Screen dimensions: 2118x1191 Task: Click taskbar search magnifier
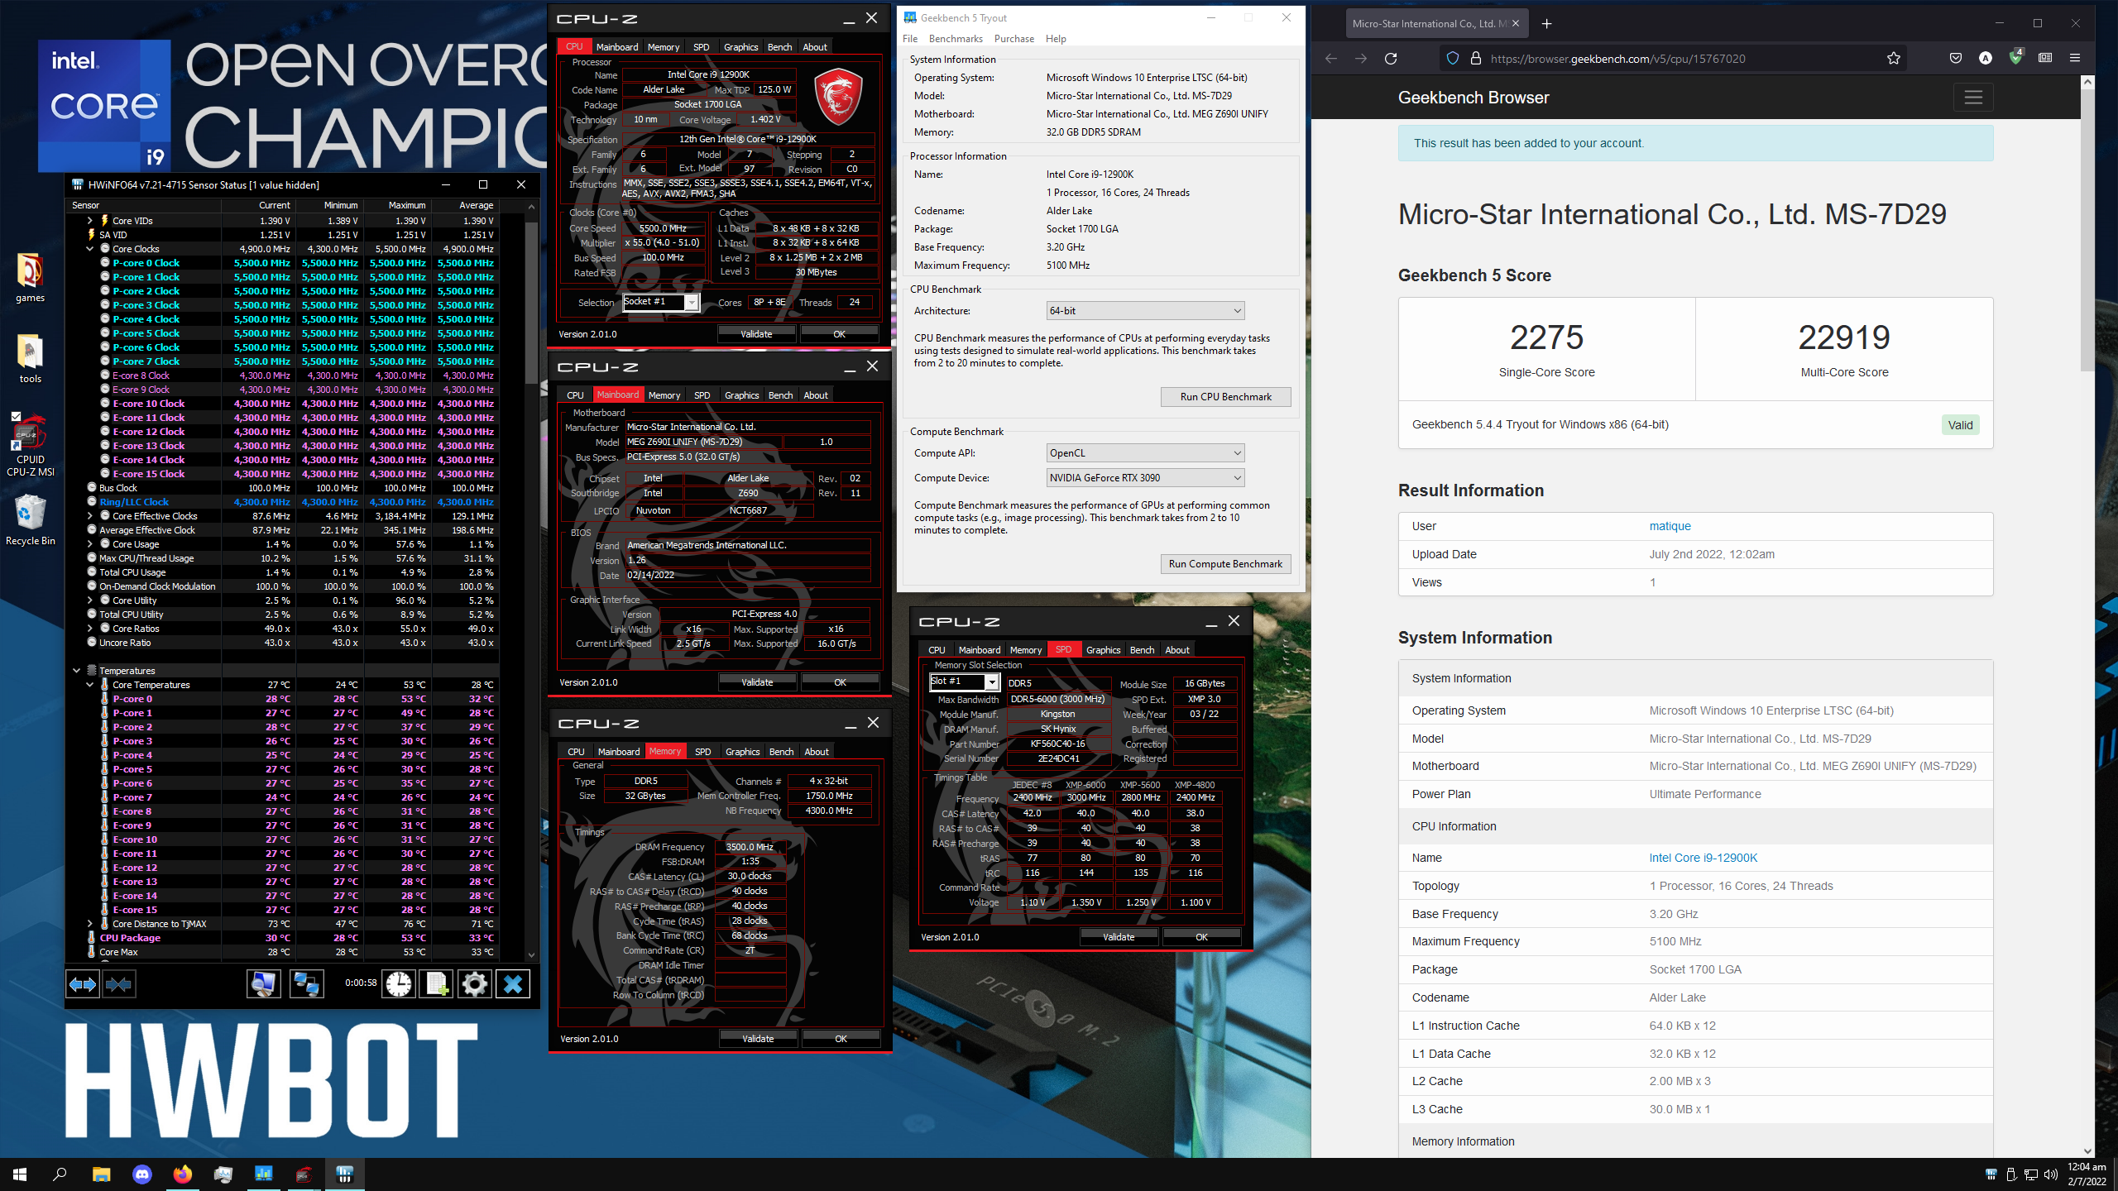[60, 1174]
